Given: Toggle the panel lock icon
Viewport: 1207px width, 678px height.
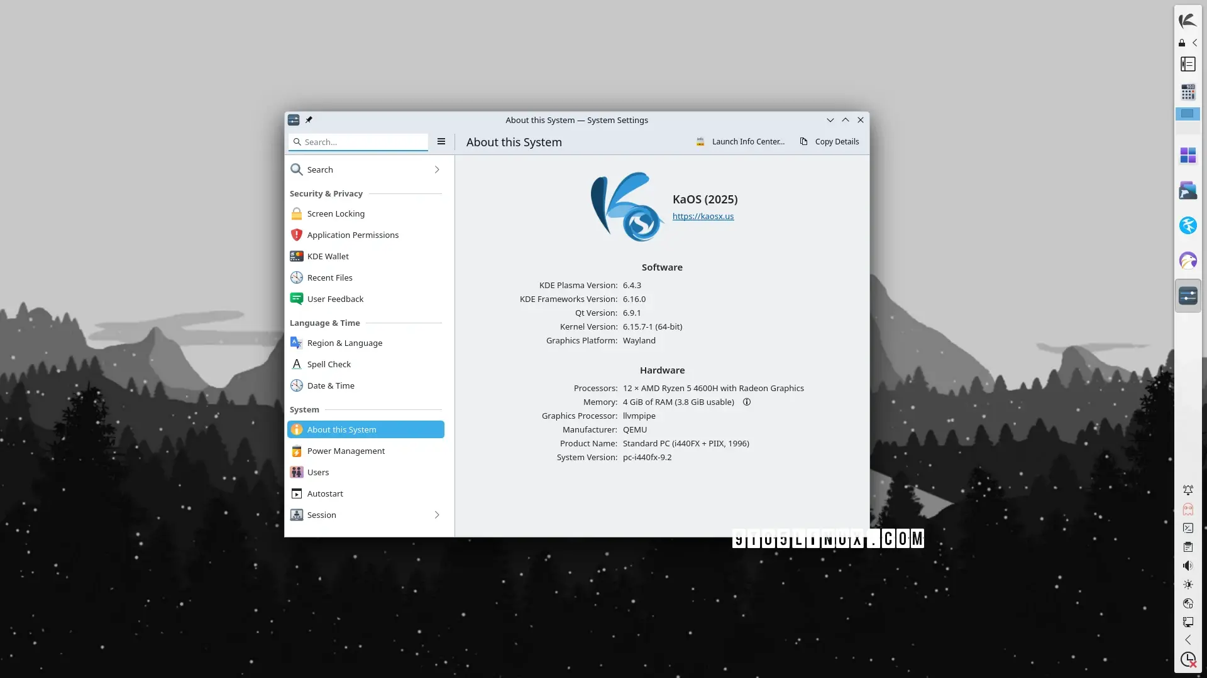Looking at the screenshot, I should 1182,43.
